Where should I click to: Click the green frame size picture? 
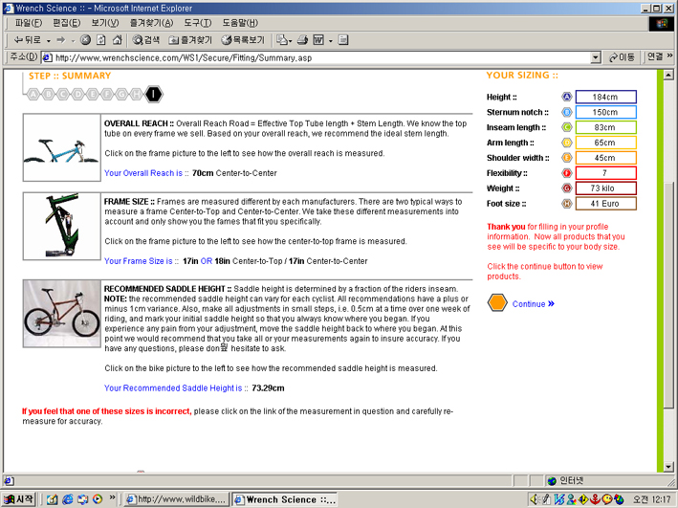pyautogui.click(x=61, y=226)
